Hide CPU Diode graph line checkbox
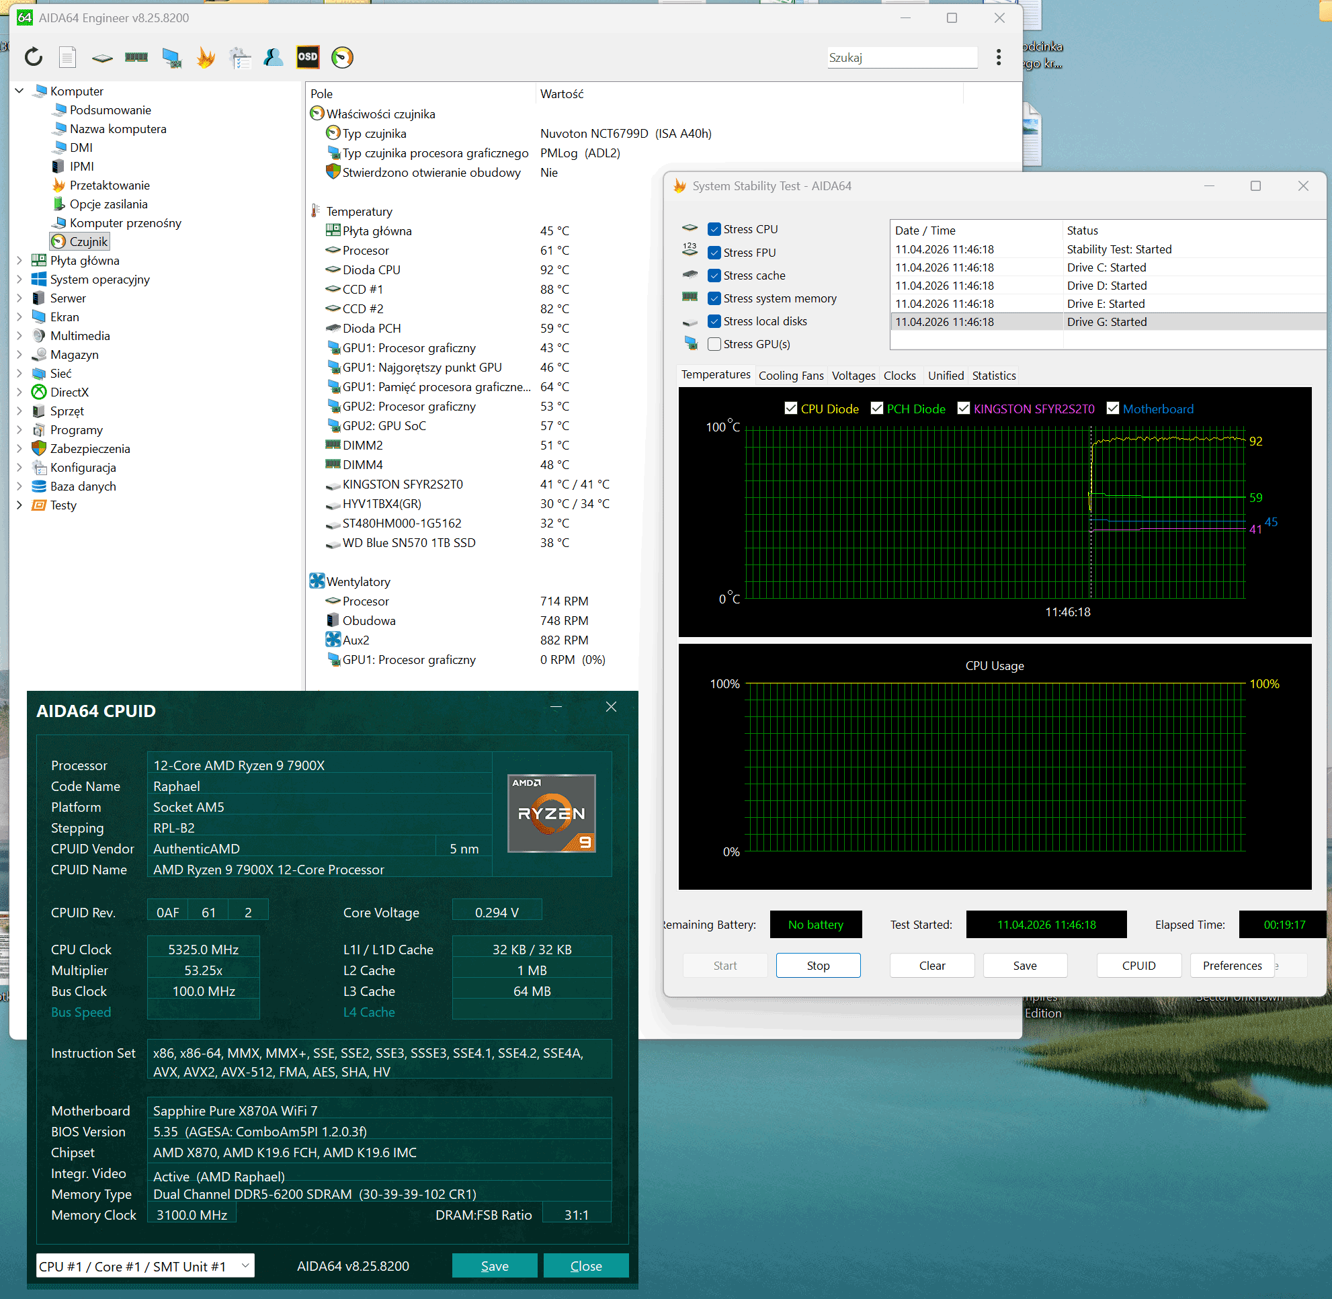Viewport: 1332px width, 1299px height. coord(791,409)
